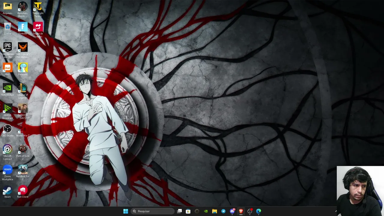Open Microsoft Store from the taskbar

click(x=188, y=211)
